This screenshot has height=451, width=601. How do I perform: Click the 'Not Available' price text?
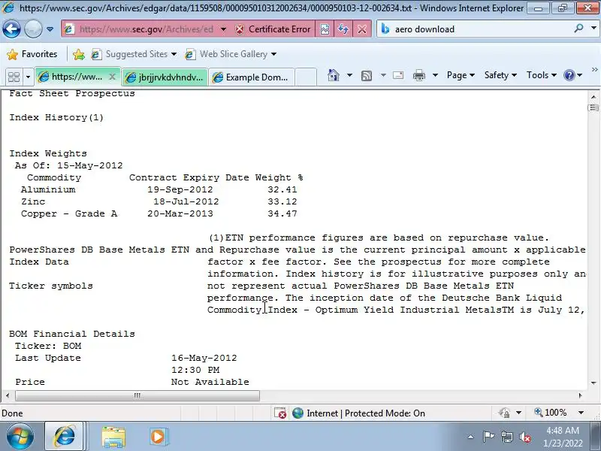tap(210, 382)
